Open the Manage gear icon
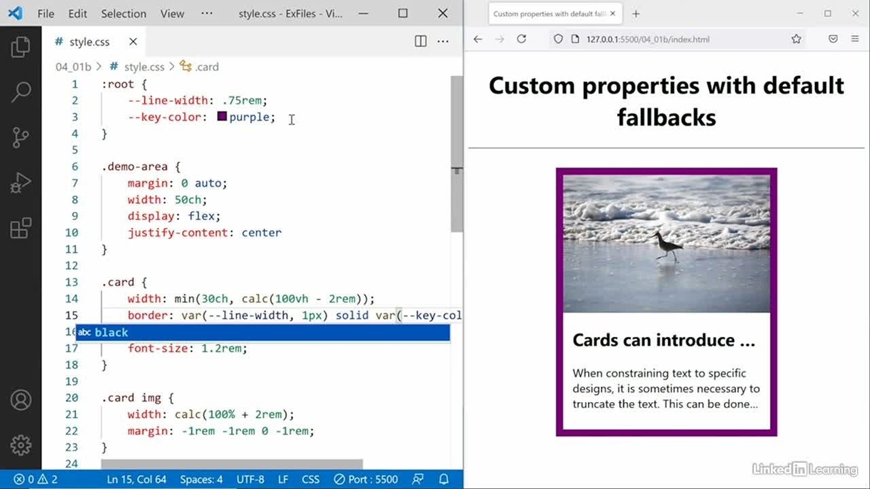The width and height of the screenshot is (870, 489). coord(20,445)
